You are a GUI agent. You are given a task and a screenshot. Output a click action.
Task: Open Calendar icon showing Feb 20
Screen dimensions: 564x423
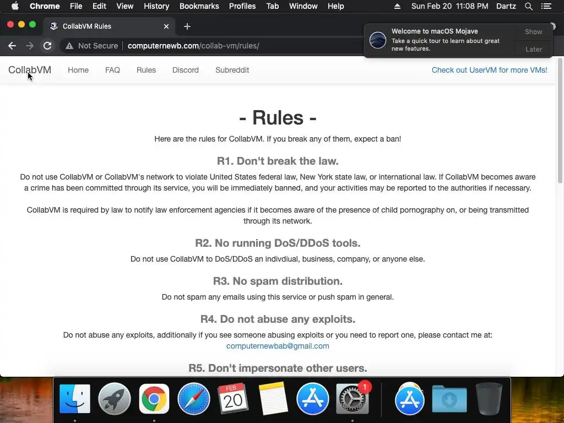233,399
